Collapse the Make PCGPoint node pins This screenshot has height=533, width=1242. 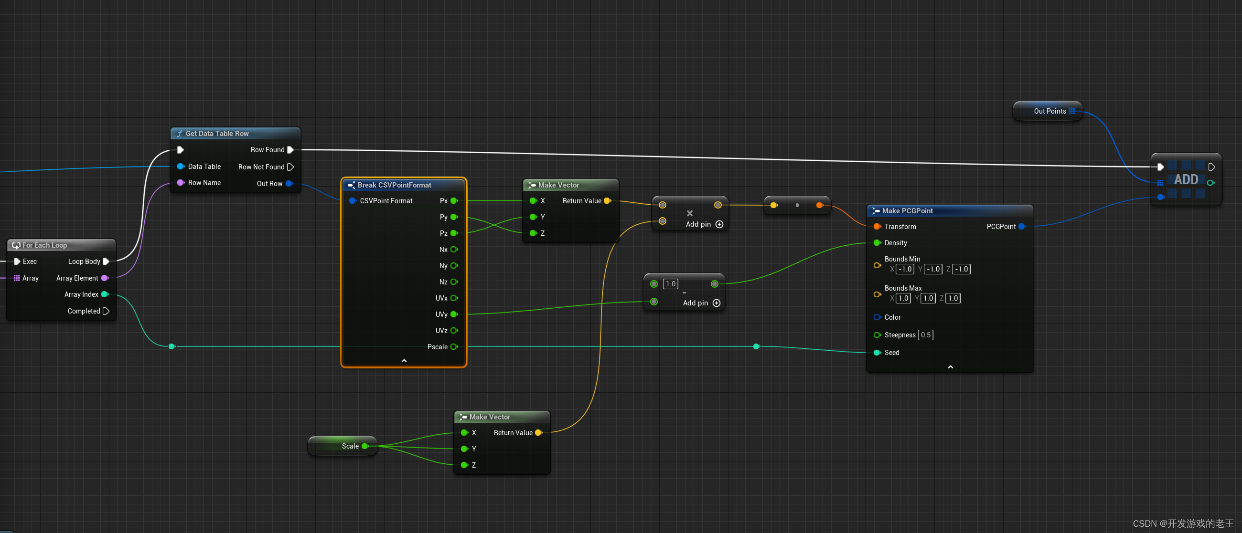click(950, 367)
